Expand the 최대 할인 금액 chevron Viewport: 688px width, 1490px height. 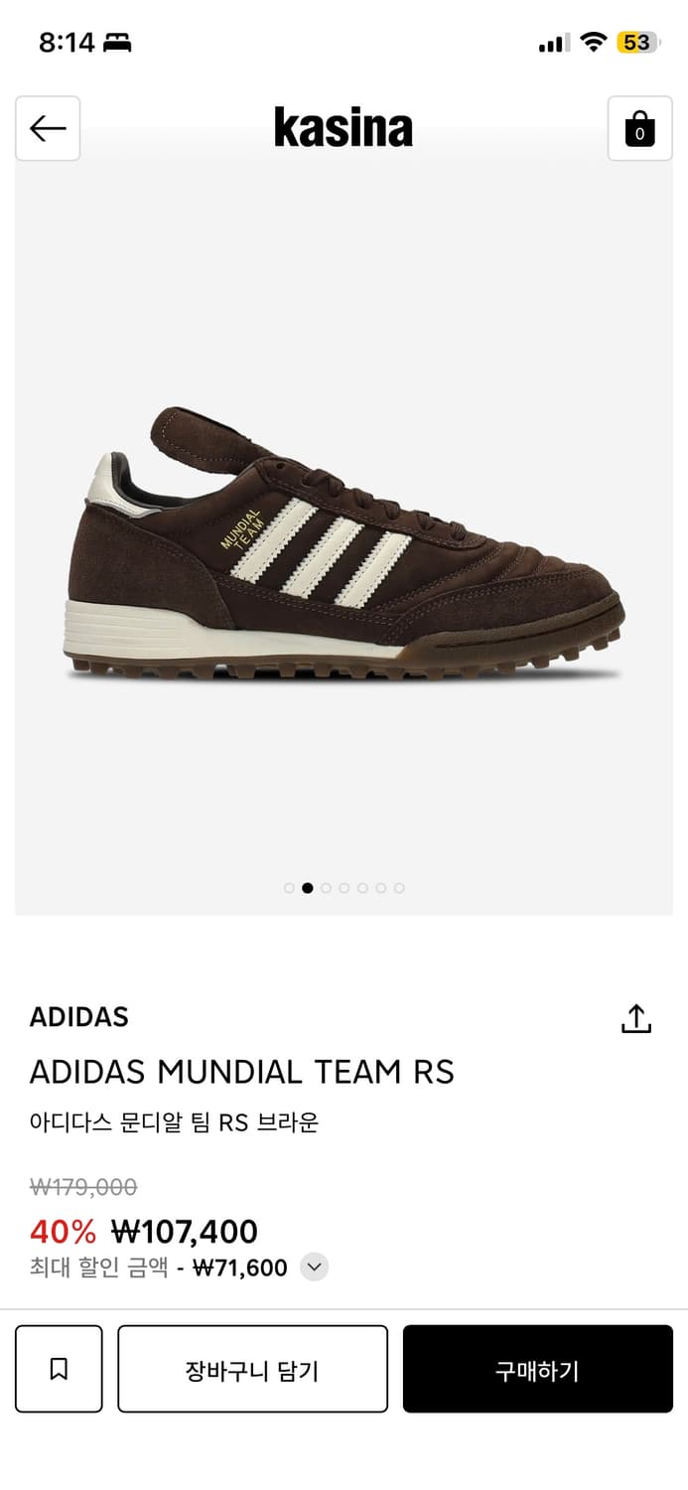314,1266
